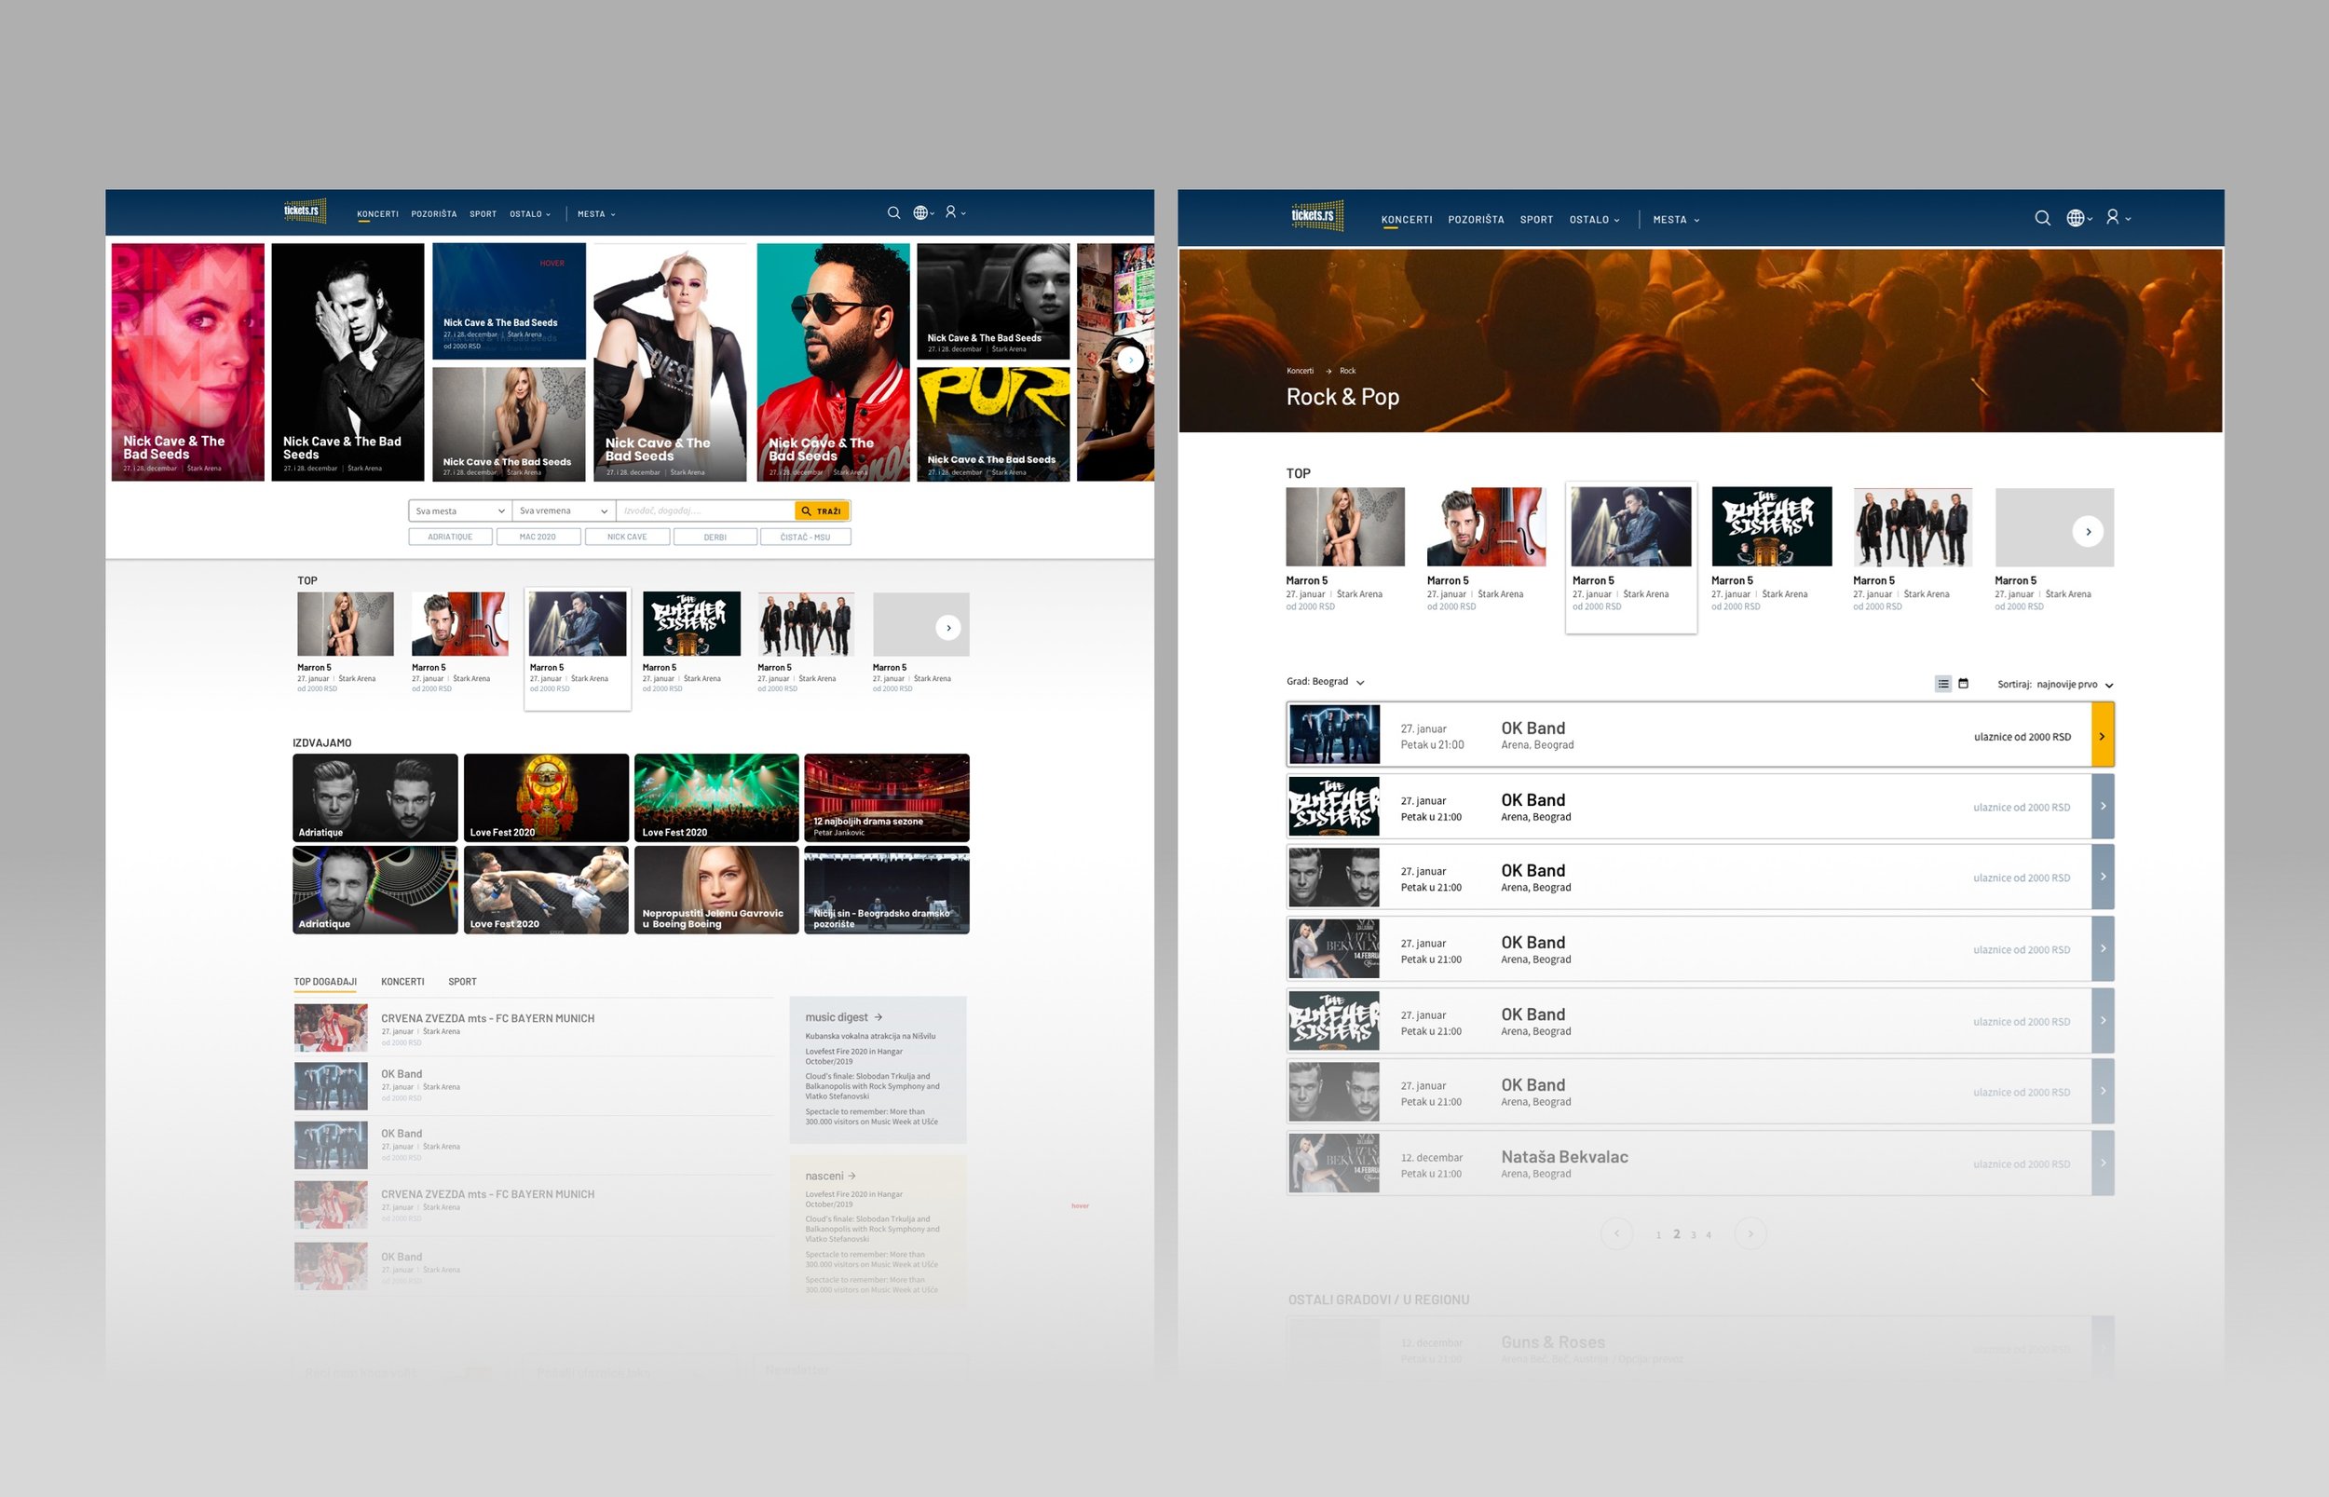Screen dimensions: 2329x1497
Task: Advance the hero carousel with its next arrow
Action: coord(1129,360)
